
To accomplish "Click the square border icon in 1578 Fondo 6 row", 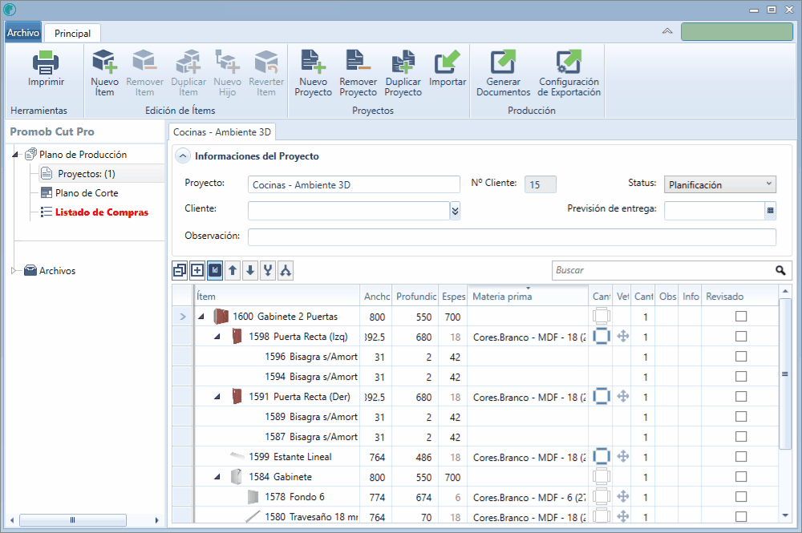I will pos(601,497).
